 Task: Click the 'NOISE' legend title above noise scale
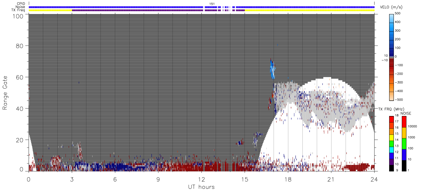tap(406, 113)
